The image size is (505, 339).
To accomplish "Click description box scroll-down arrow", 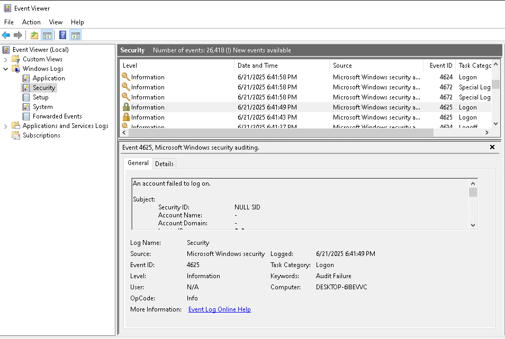I will coord(473,225).
